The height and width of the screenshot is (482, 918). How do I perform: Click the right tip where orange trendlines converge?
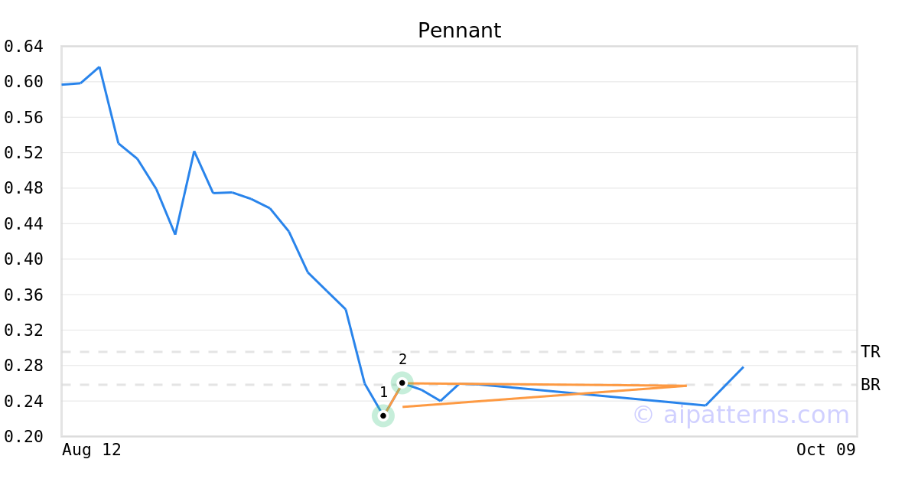tap(686, 386)
